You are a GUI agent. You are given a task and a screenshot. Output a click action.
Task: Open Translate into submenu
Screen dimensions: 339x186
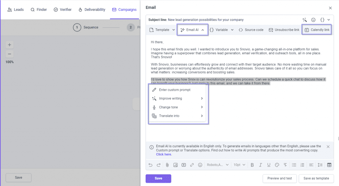point(177,116)
